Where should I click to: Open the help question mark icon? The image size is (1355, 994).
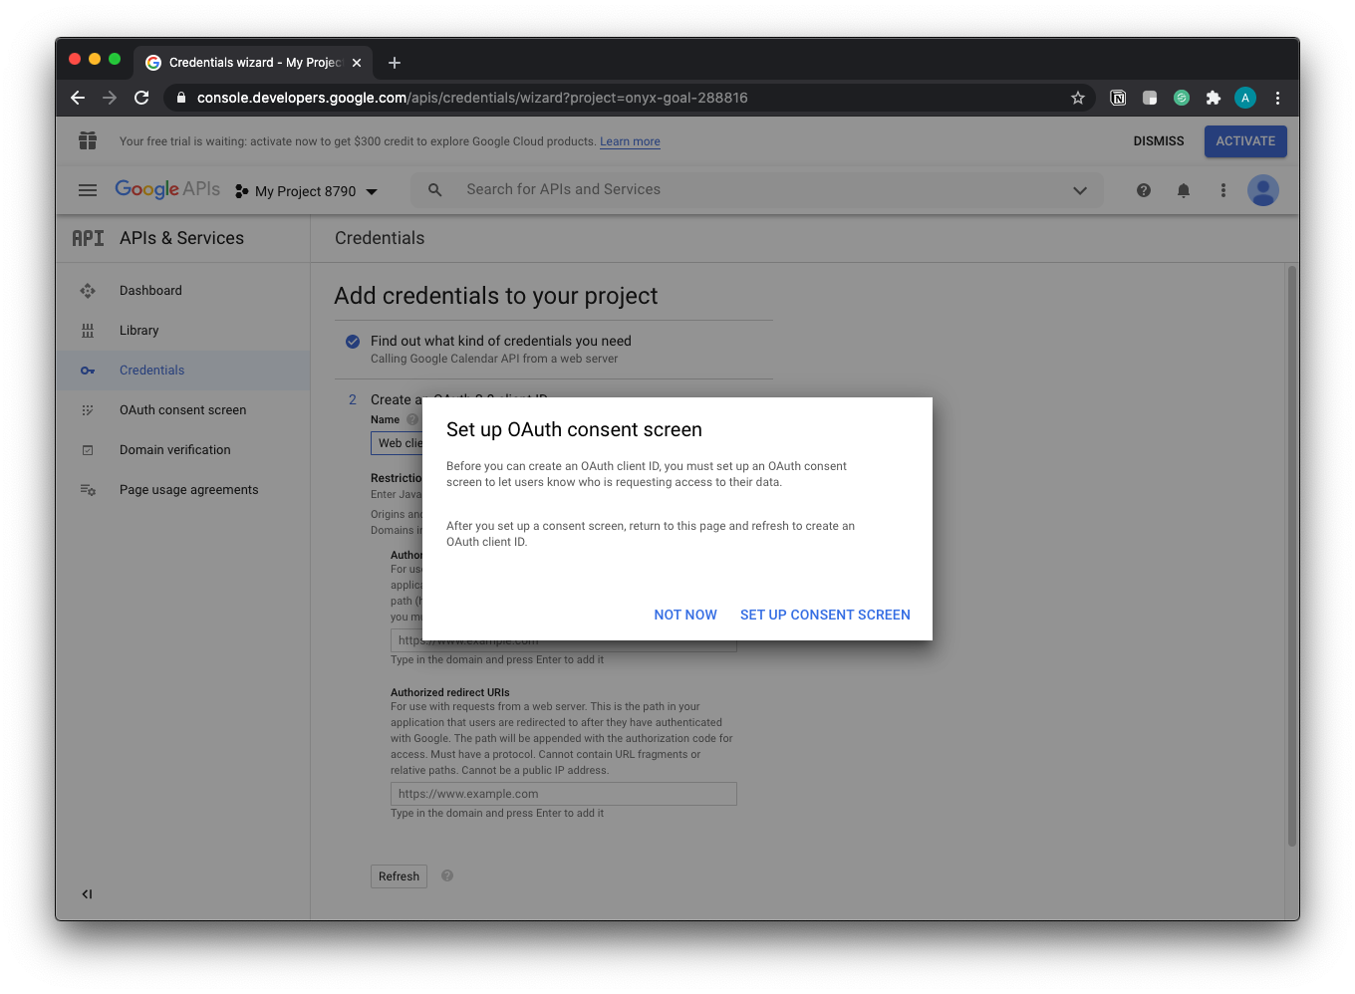pyautogui.click(x=1143, y=190)
